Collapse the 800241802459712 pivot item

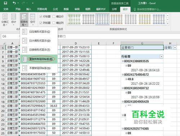coord(123,88)
